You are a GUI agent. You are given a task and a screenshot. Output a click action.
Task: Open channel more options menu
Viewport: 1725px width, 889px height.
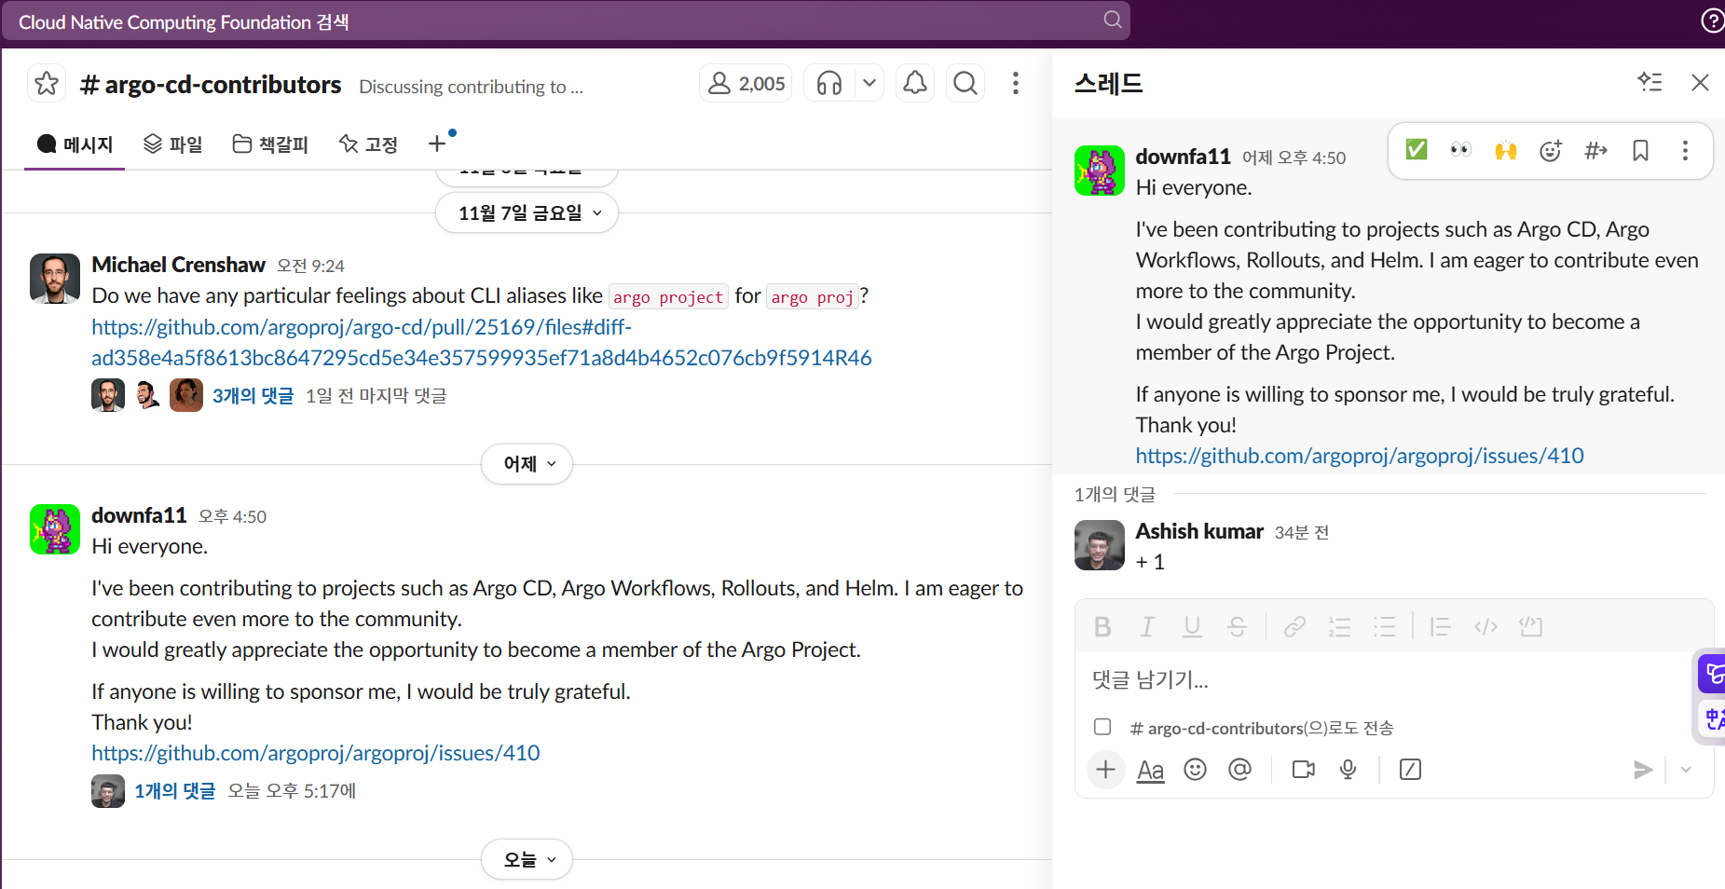(1016, 84)
